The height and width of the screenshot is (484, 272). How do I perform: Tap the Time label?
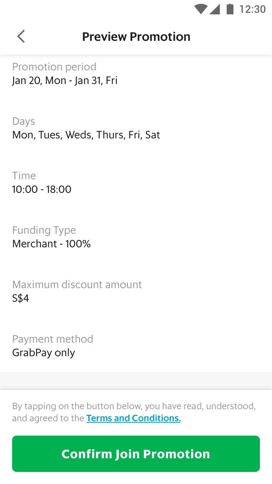(x=24, y=176)
